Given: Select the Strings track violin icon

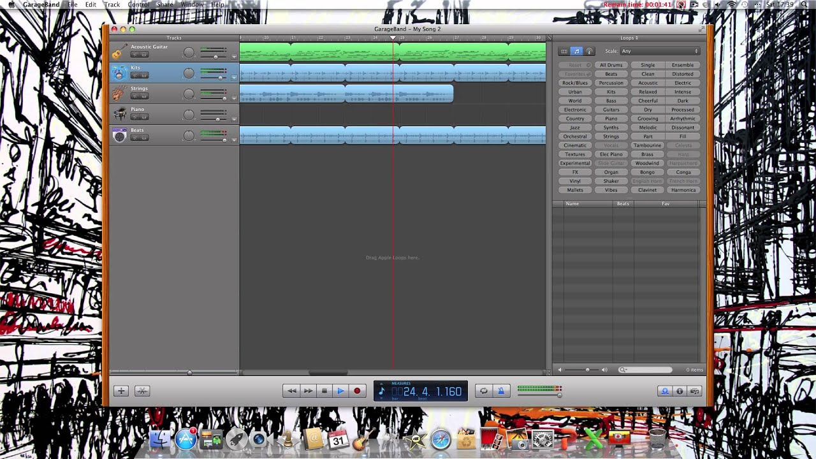Looking at the screenshot, I should click(119, 94).
